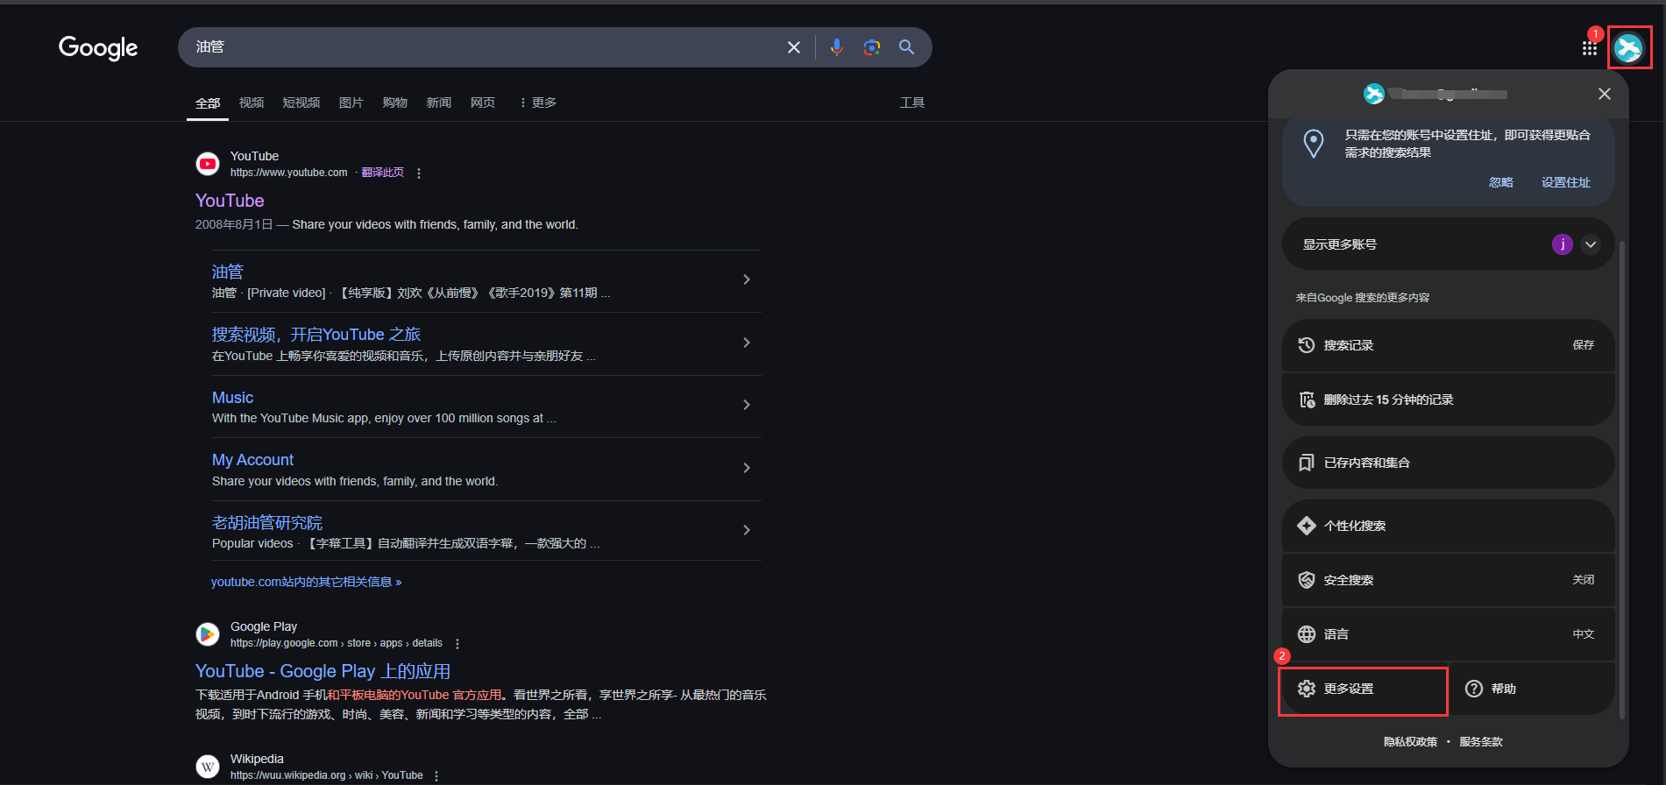Screen dimensions: 1666x785
Task: Open 语言 language setting
Action: (x=1449, y=634)
